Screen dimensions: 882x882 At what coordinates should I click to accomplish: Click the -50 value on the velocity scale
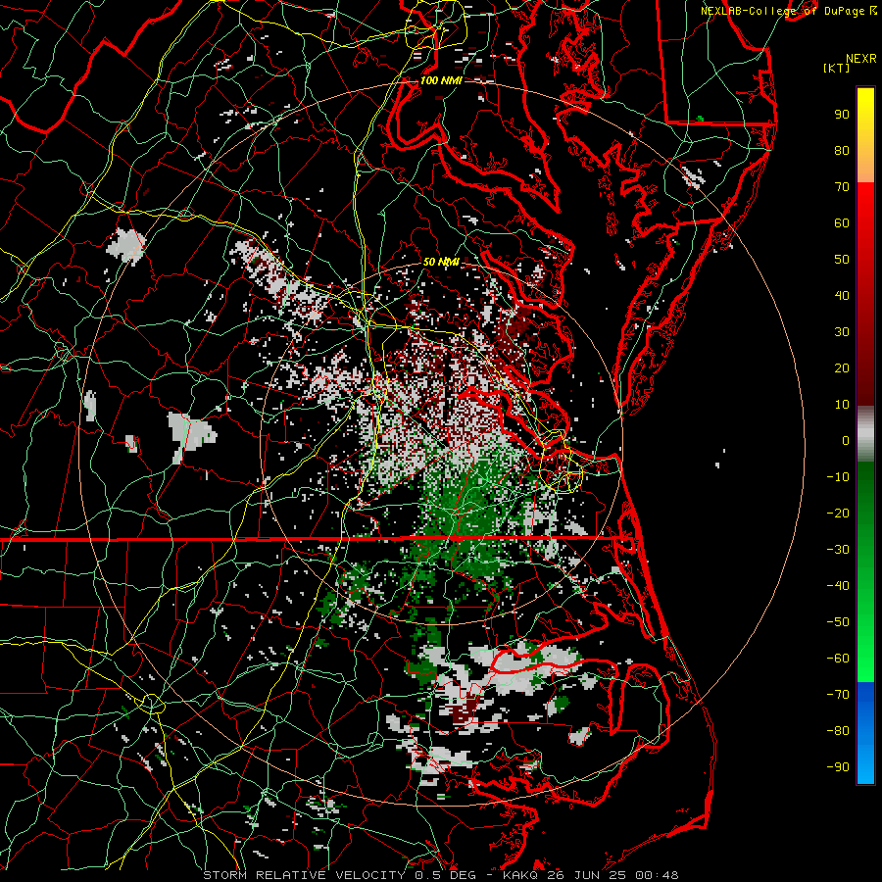tap(838, 622)
